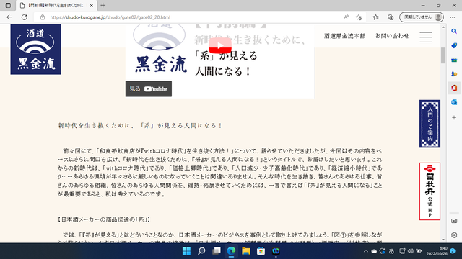Open sidebar Outlook icon
The image size is (462, 259).
pos(454,102)
